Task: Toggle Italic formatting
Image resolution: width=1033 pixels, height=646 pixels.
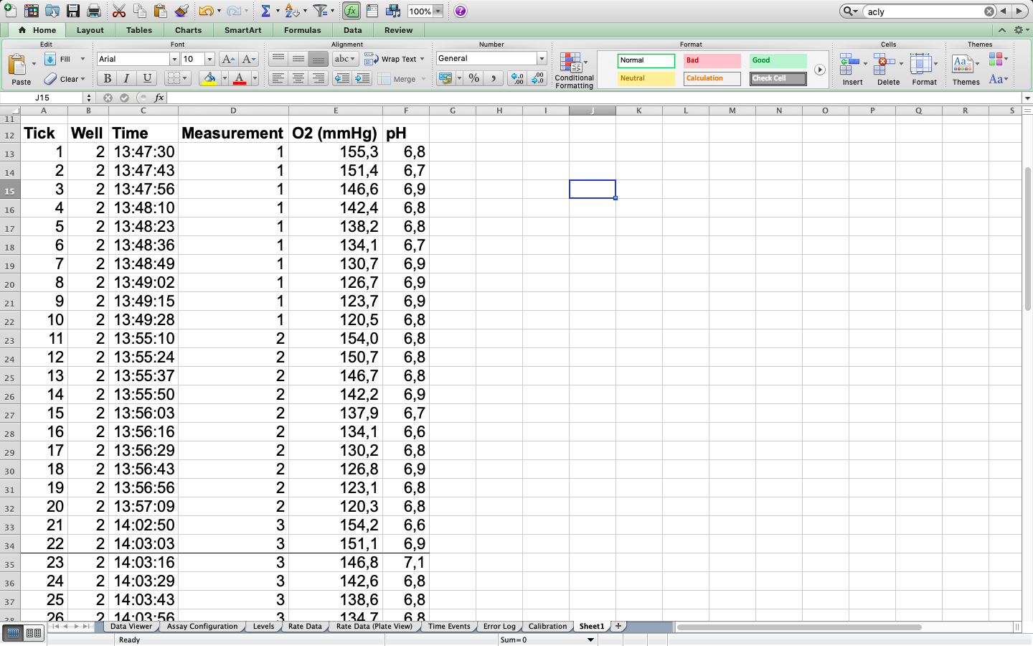Action: [x=127, y=78]
